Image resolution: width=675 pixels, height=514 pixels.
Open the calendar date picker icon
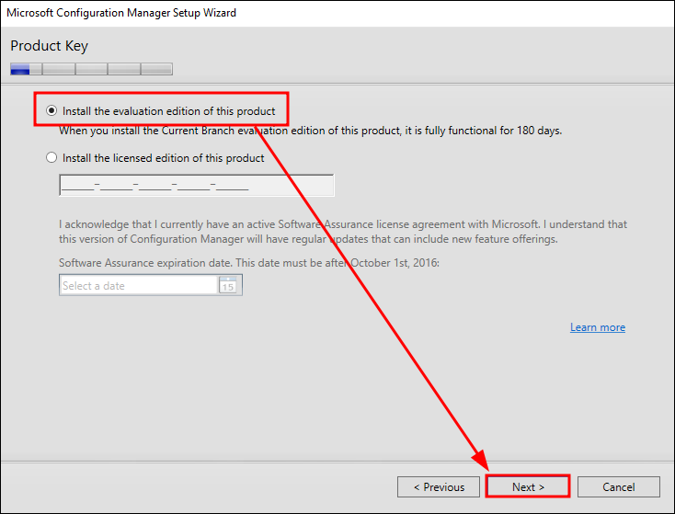pyautogui.click(x=229, y=286)
